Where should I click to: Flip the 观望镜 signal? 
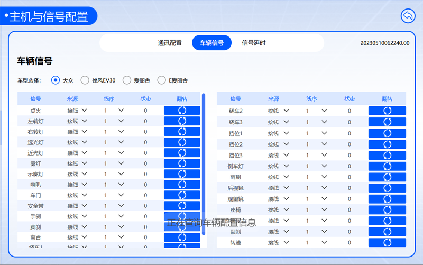tap(387, 199)
